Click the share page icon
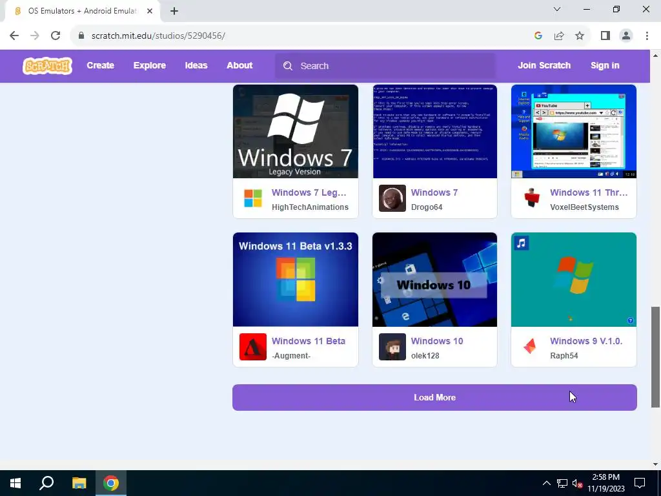The height and width of the screenshot is (496, 661). click(x=559, y=36)
